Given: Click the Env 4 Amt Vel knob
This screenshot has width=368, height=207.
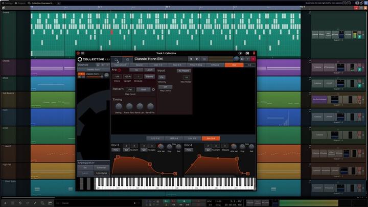Looking at the screenshot, I should [x=234, y=147].
